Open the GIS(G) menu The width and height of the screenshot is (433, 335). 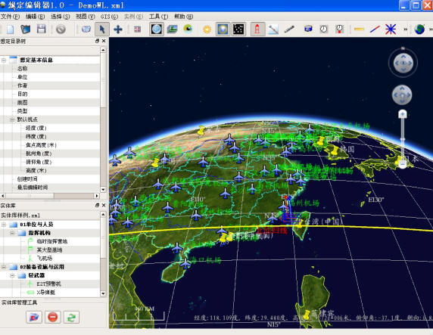pos(109,17)
